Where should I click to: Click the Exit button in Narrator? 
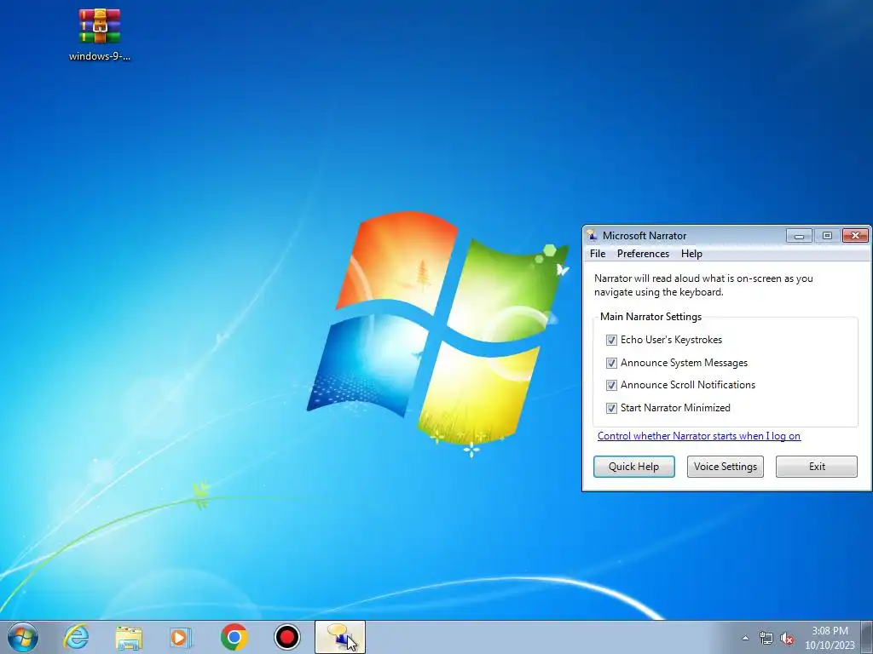pos(817,467)
